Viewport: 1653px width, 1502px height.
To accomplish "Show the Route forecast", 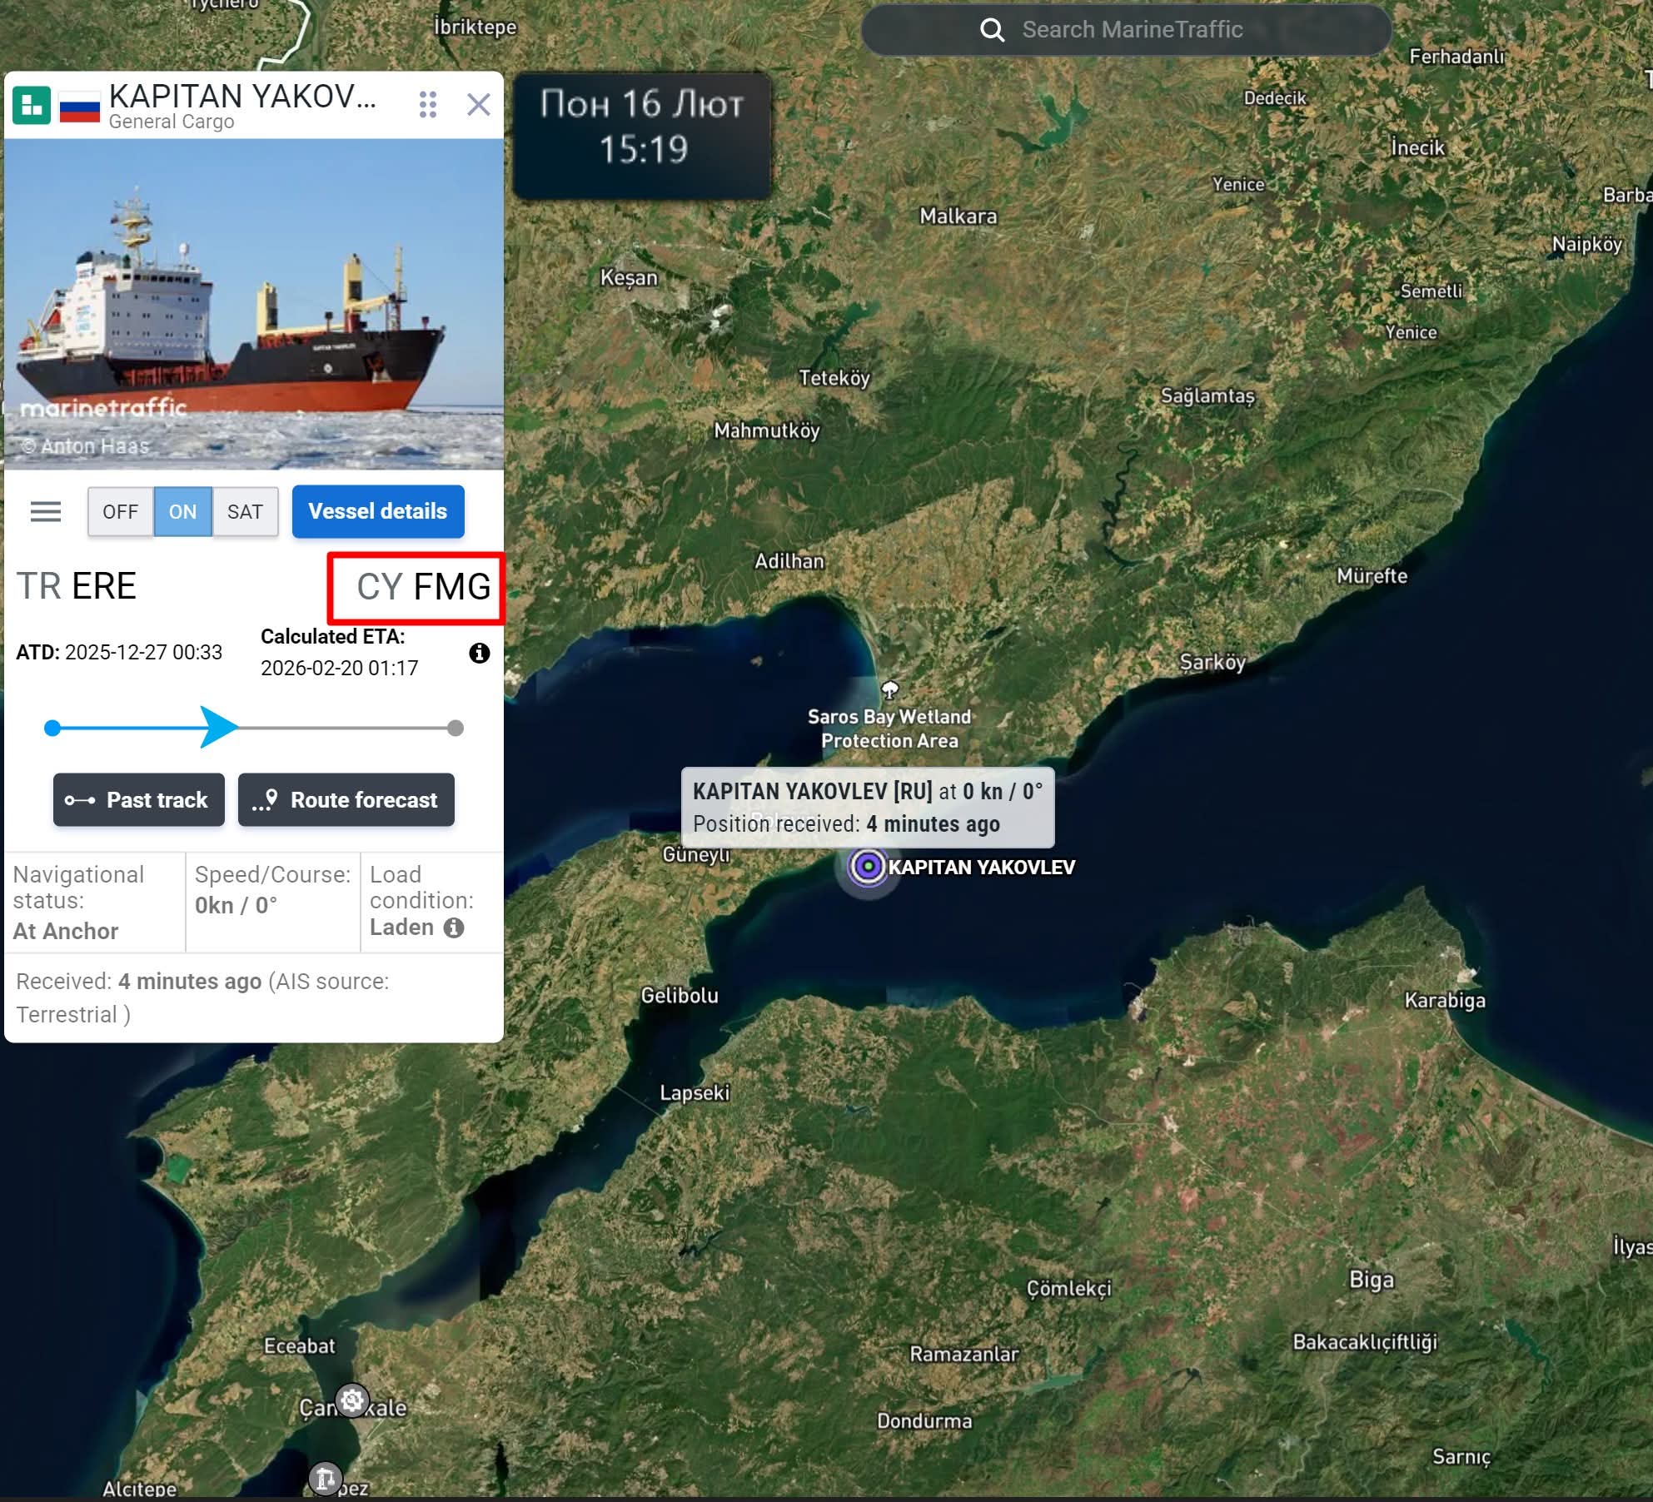I will (346, 800).
